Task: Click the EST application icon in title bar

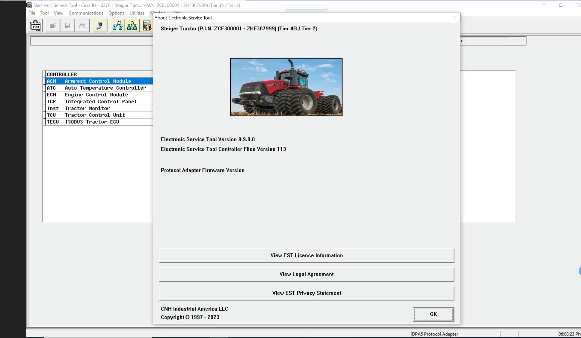Action: pyautogui.click(x=29, y=5)
